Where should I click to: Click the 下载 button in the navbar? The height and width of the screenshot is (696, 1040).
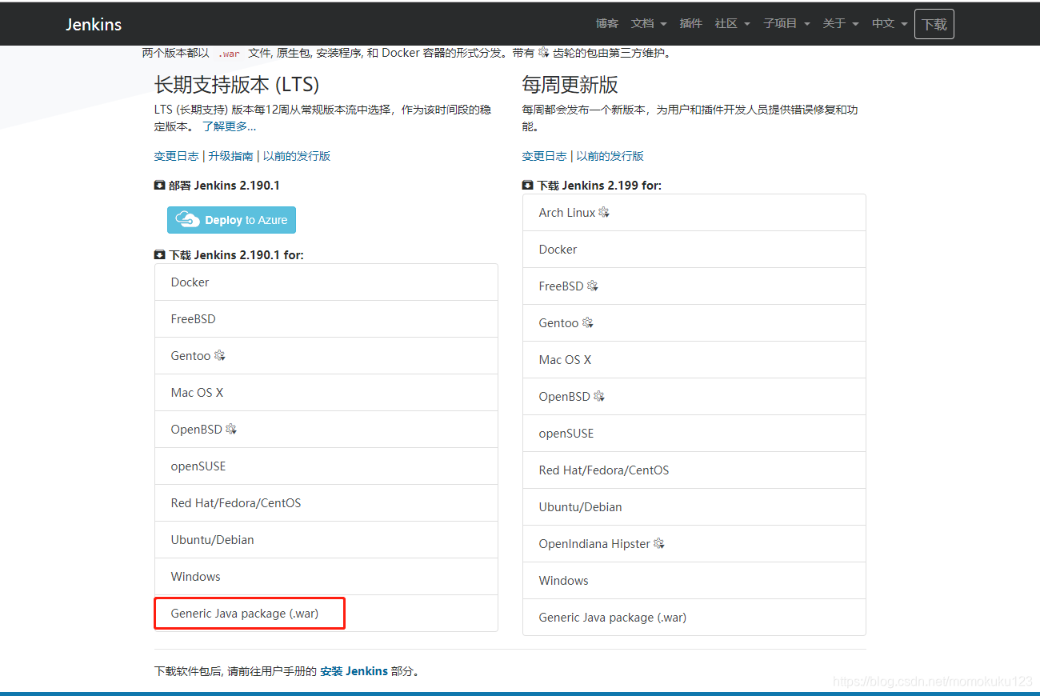click(934, 23)
